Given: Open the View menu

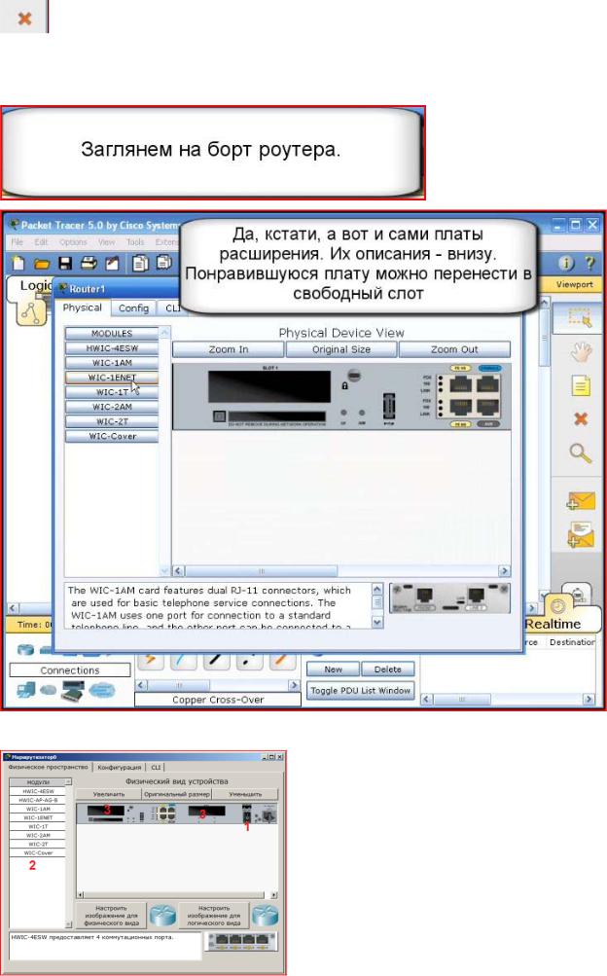Looking at the screenshot, I should pyautogui.click(x=106, y=242).
